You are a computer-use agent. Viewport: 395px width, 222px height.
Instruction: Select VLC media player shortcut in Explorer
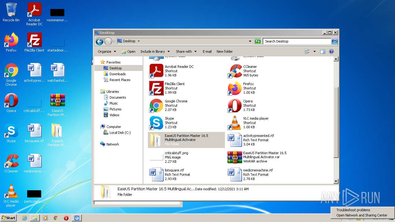click(265, 123)
